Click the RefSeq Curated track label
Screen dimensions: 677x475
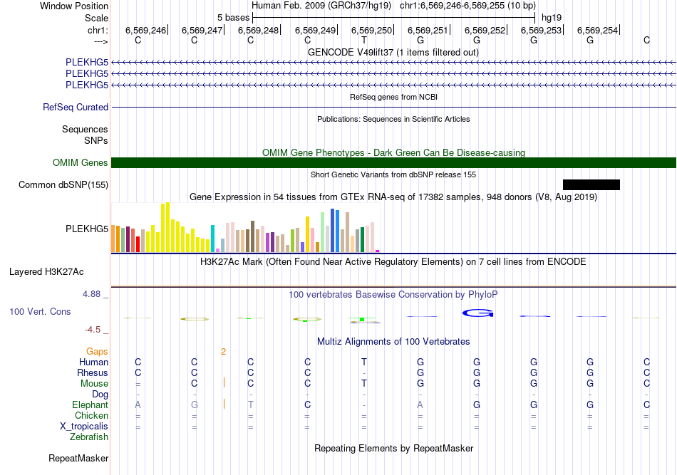(x=76, y=107)
